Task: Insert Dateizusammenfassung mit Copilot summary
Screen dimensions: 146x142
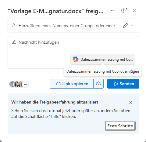Action: coord(103,59)
